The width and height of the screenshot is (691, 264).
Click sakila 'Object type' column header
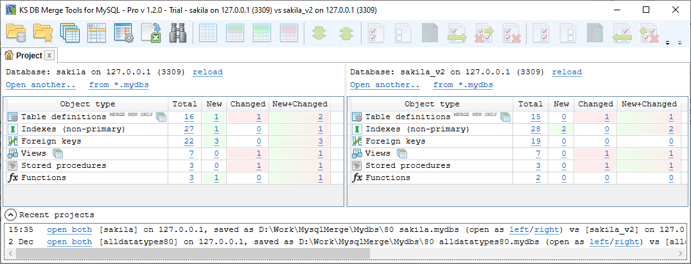[87, 104]
